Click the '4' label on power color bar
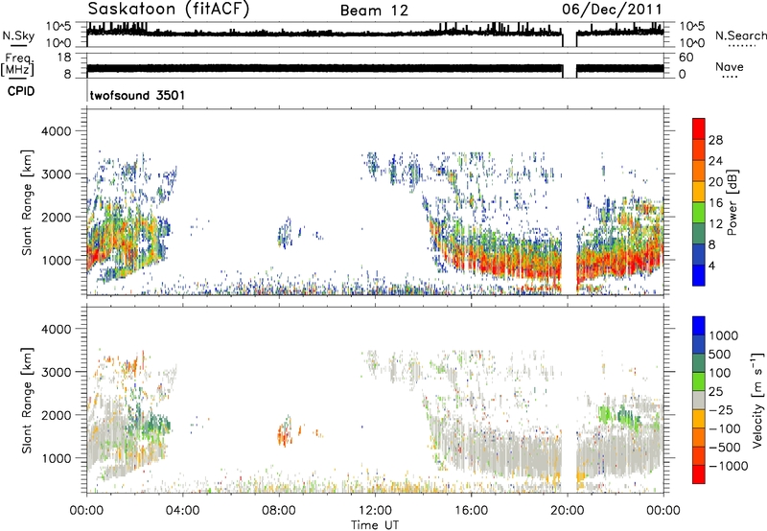This screenshot has height=531, width=767. [x=712, y=265]
